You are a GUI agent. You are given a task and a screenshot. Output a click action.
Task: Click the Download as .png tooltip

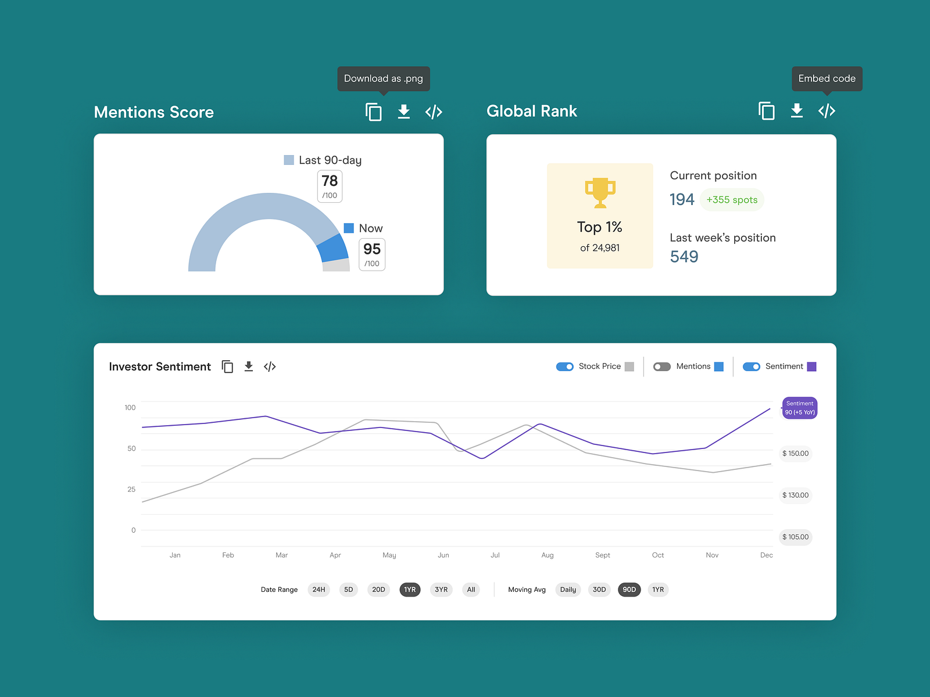tap(384, 78)
